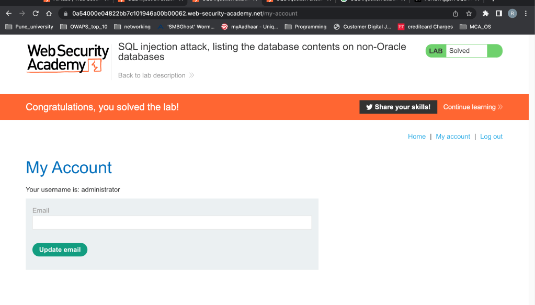This screenshot has height=305, width=535.
Task: Click the Web Security Academy logo
Action: point(68,58)
